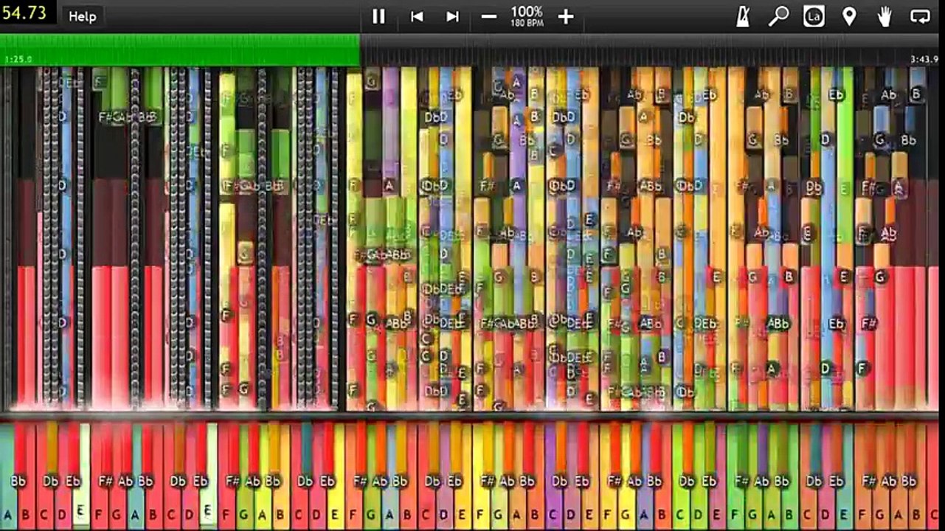Toggle the loop icon

920,16
